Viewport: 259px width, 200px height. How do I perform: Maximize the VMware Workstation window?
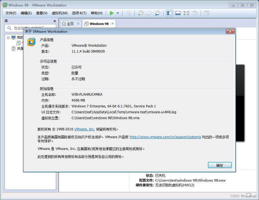click(242, 5)
